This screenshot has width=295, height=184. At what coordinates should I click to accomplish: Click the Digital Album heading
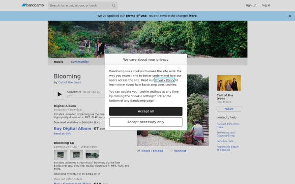[x=65, y=106]
